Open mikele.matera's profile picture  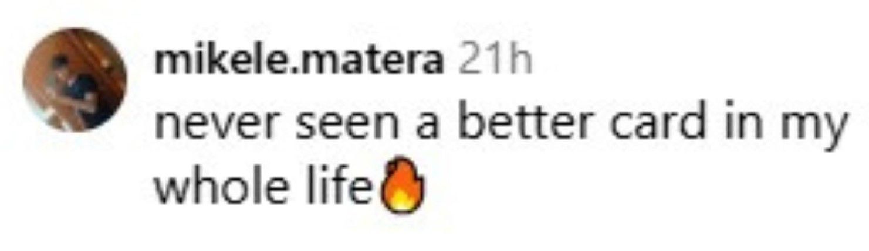pyautogui.click(x=75, y=80)
